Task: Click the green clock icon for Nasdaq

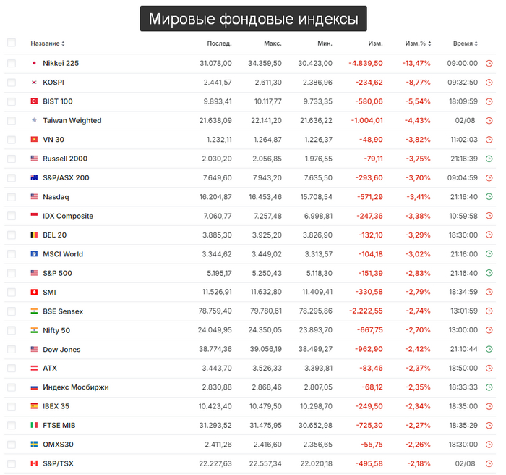Action: pos(489,197)
